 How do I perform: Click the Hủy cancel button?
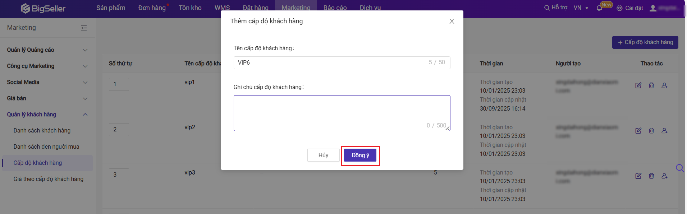(323, 155)
